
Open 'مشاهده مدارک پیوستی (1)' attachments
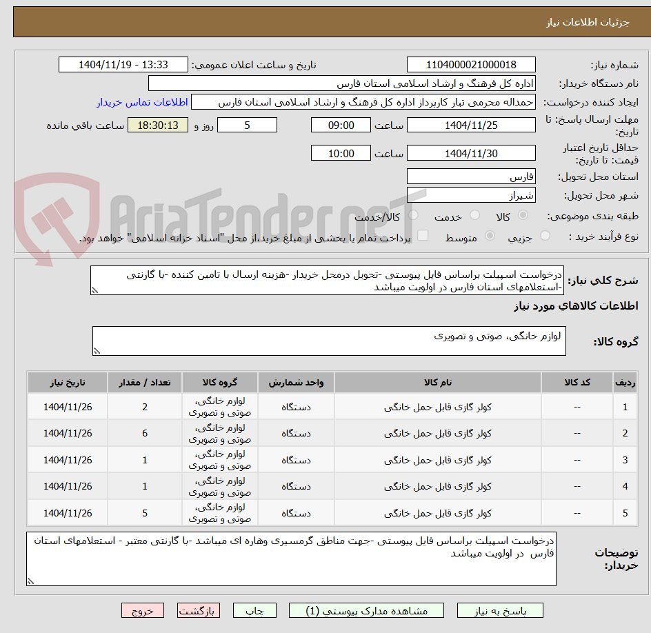tap(366, 610)
